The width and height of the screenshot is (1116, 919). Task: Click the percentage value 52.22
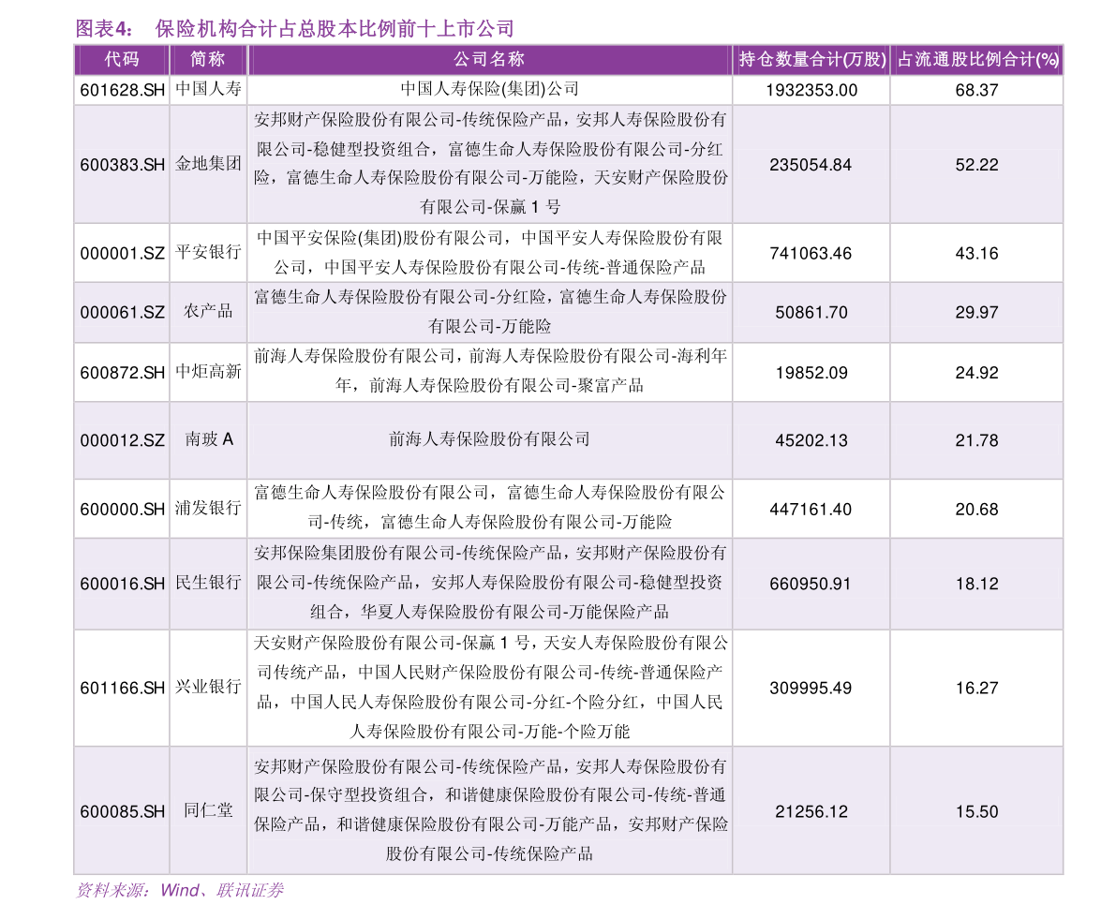[975, 163]
